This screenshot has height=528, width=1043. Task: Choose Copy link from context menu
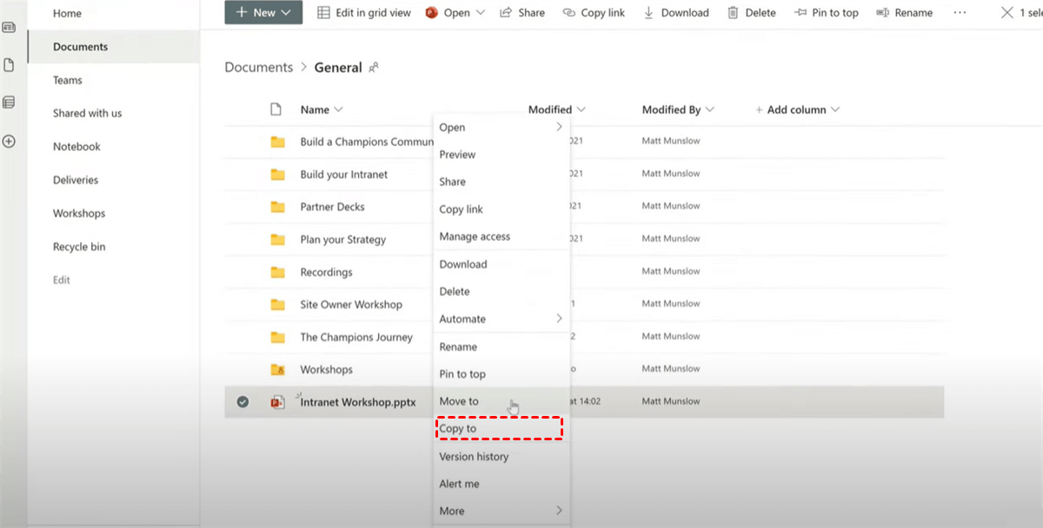coord(461,209)
